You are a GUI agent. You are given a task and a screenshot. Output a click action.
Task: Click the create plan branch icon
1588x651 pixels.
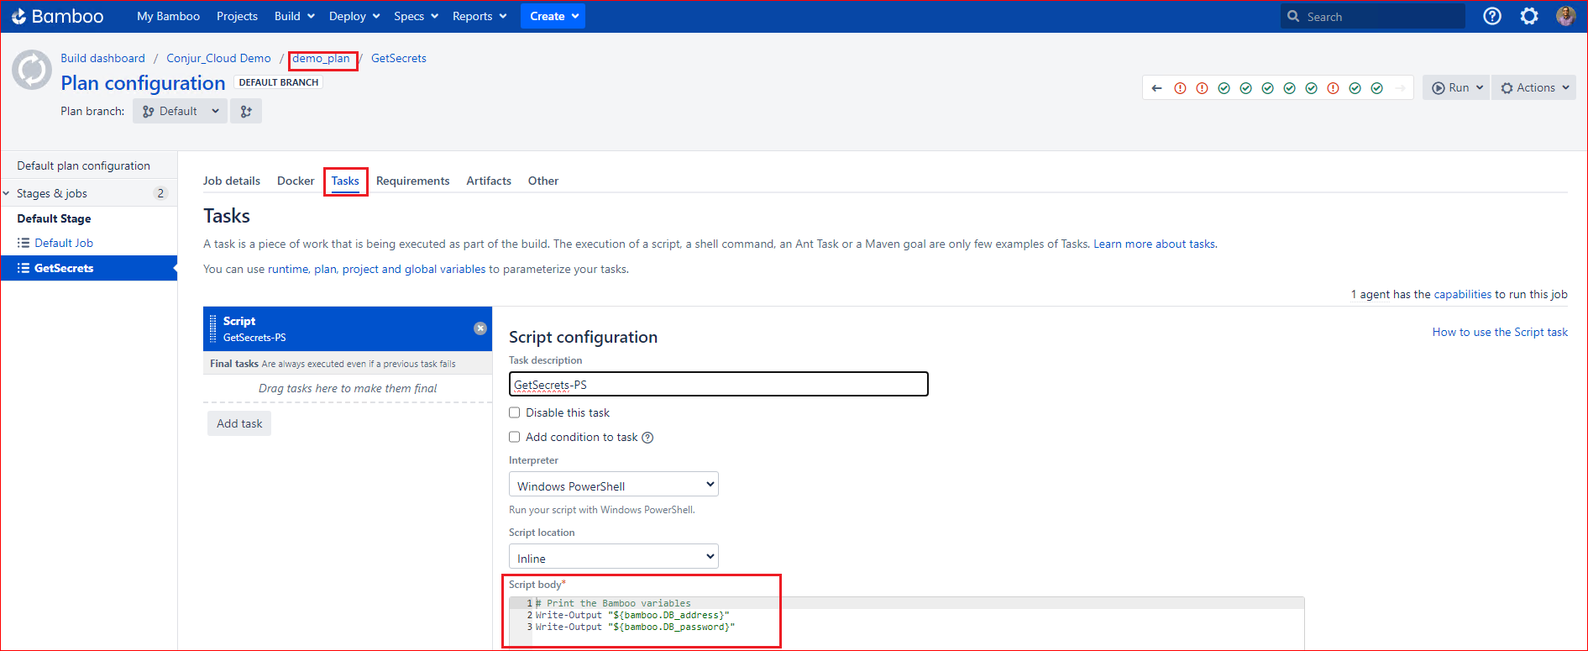(246, 111)
